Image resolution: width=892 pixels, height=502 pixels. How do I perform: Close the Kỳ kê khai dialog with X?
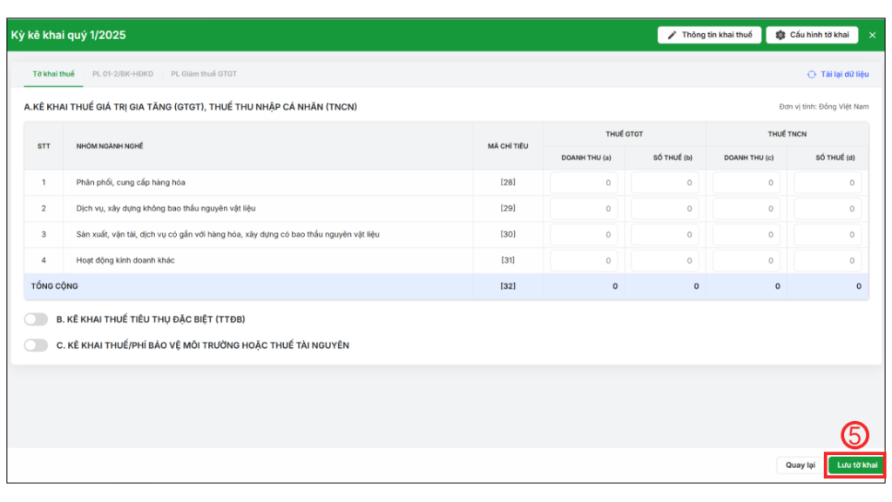click(872, 36)
